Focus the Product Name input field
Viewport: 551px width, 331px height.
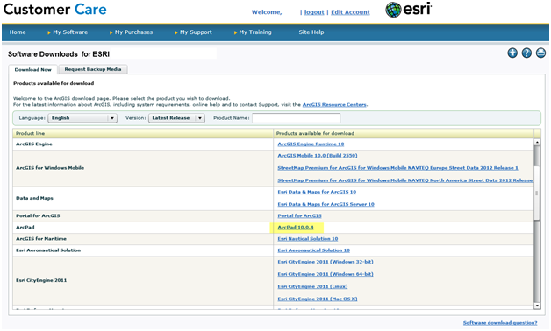click(296, 118)
